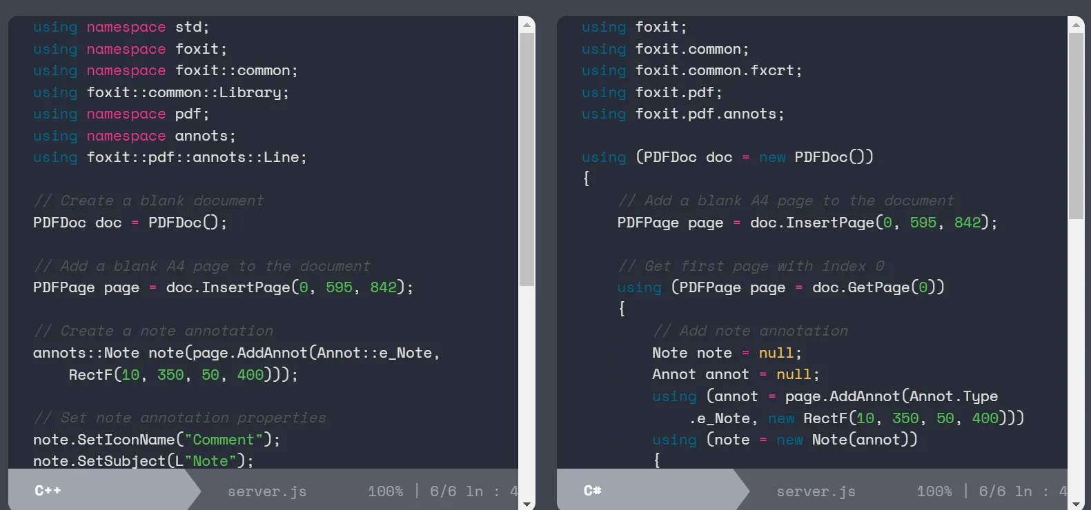Click the line 'Annot annot = null;'
Viewport: 1091px width, 510px height.
[x=736, y=375]
